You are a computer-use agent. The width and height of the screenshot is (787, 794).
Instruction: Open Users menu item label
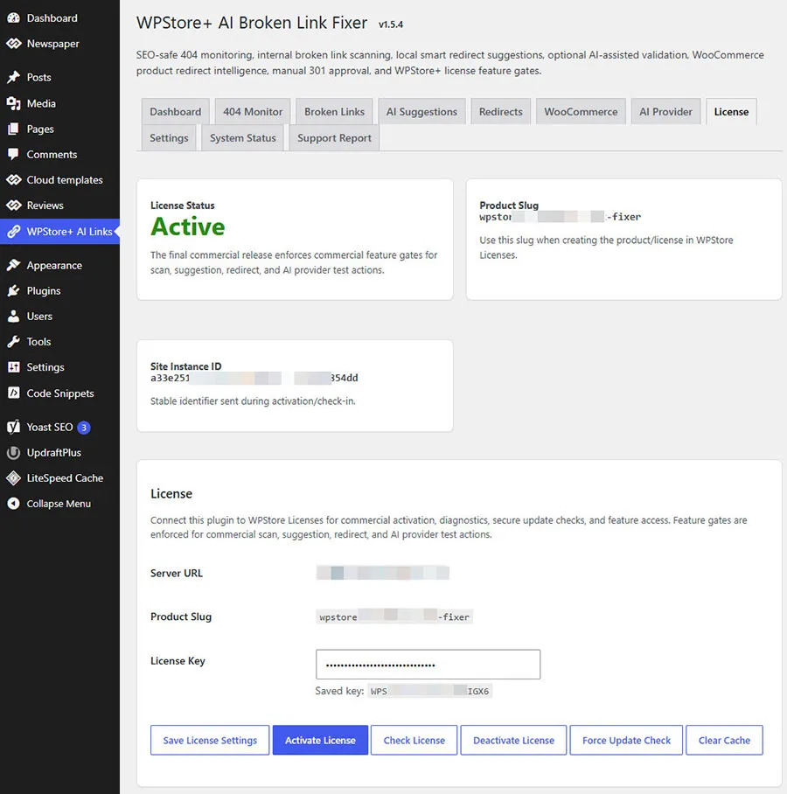39,316
